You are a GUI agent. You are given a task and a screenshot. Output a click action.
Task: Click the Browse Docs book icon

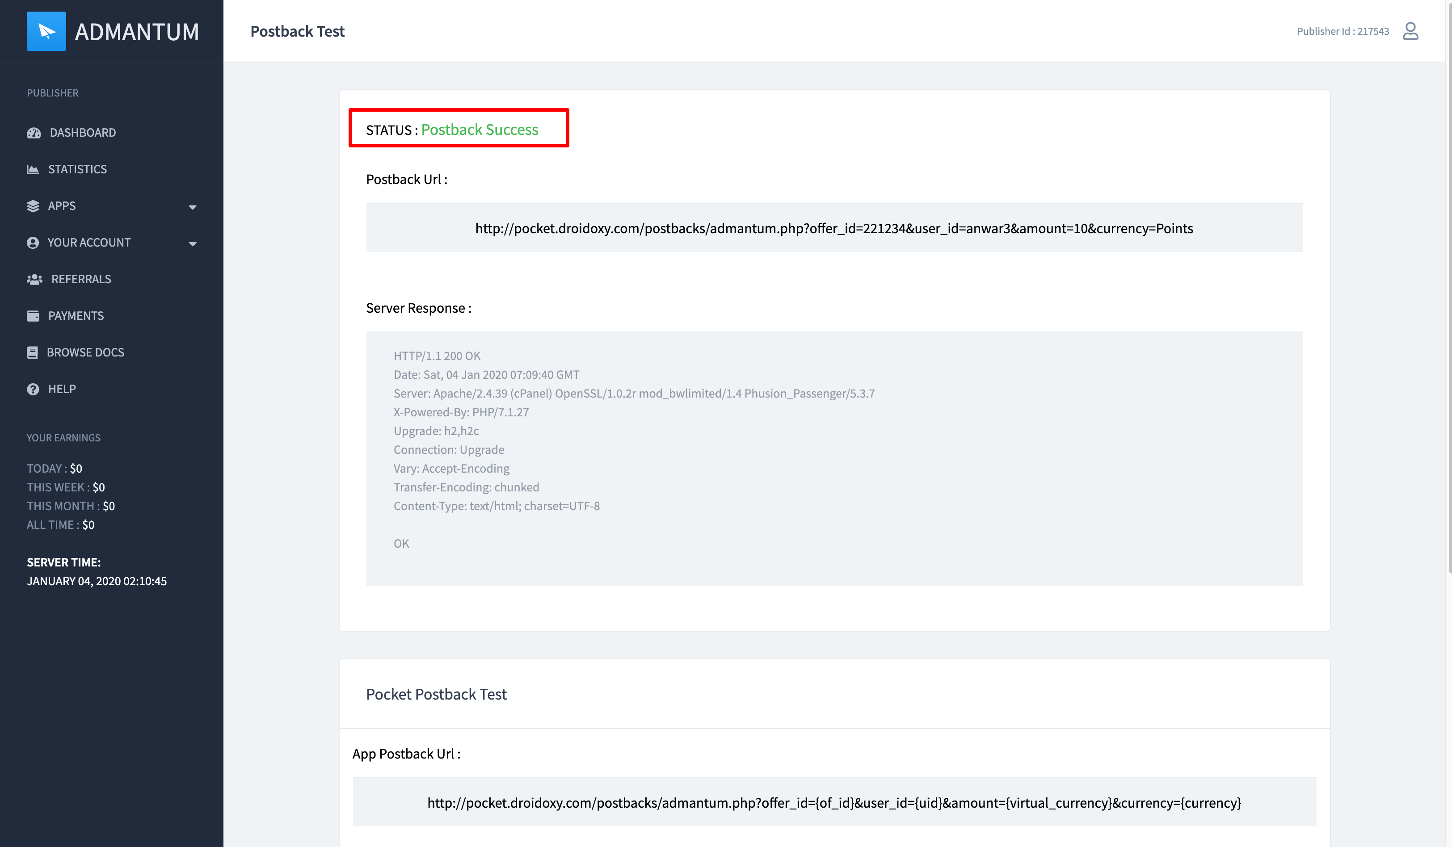32,352
